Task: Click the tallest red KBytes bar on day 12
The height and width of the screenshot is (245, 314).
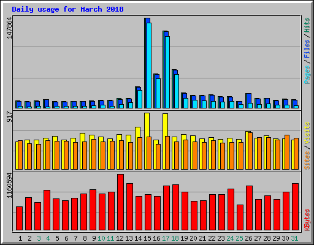Action: coord(120,202)
